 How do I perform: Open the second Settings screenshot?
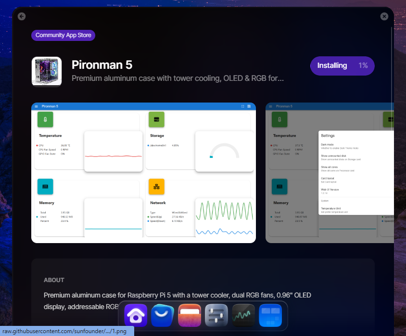[330, 173]
